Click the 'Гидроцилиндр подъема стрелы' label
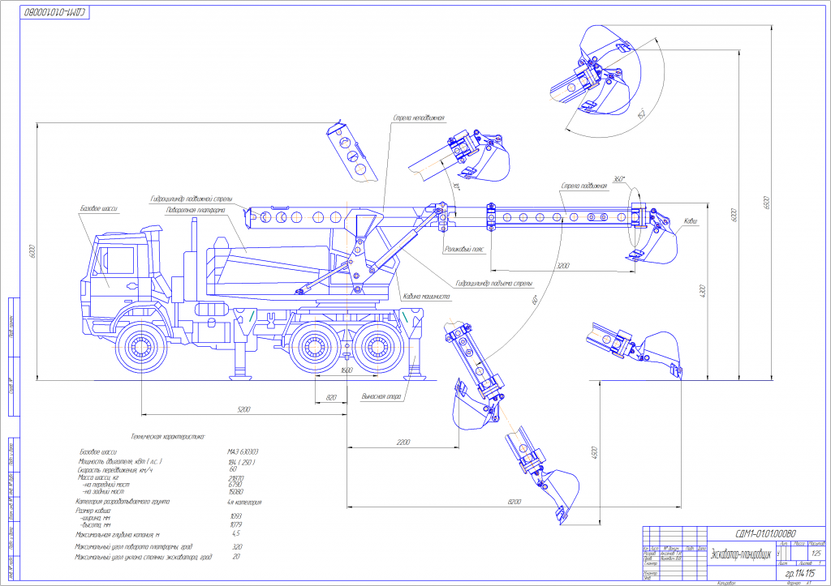 point(494,284)
